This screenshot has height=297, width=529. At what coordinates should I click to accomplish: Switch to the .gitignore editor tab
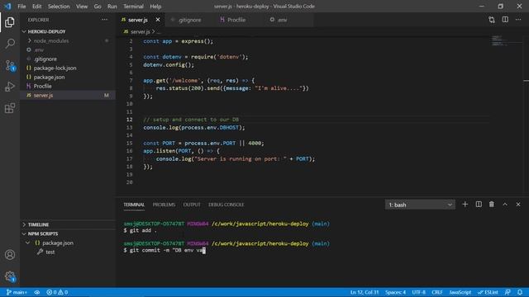[x=189, y=20]
